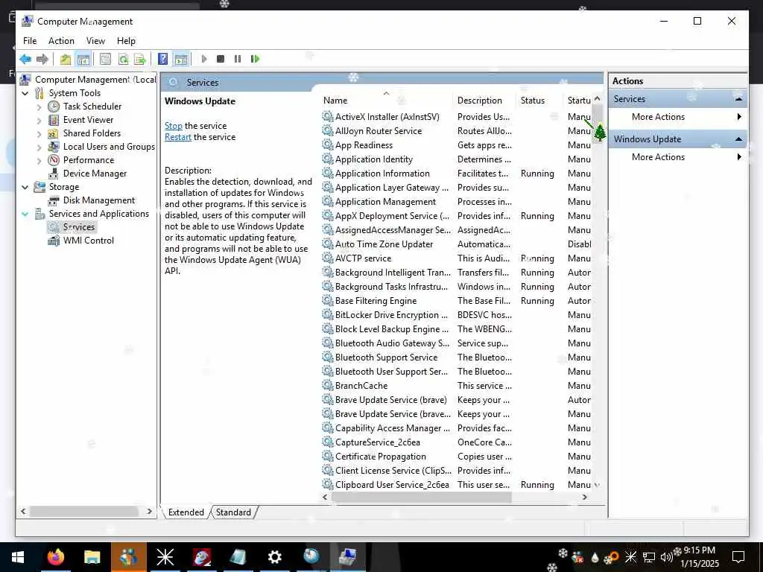Collapse the Services and Applications node

click(x=25, y=214)
